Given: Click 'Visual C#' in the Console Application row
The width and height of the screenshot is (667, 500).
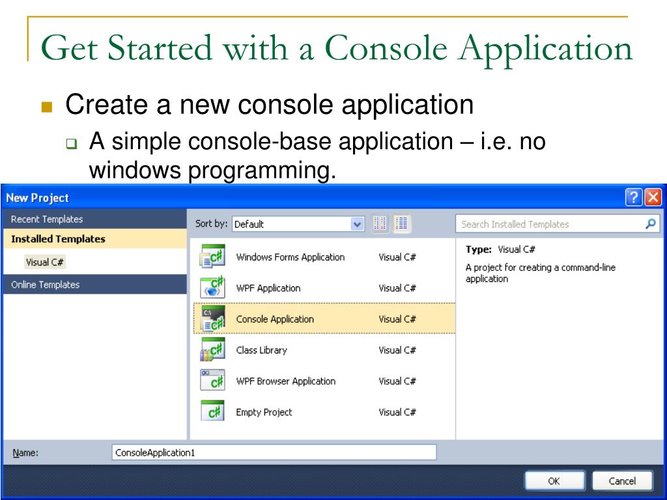Looking at the screenshot, I should click(x=397, y=319).
